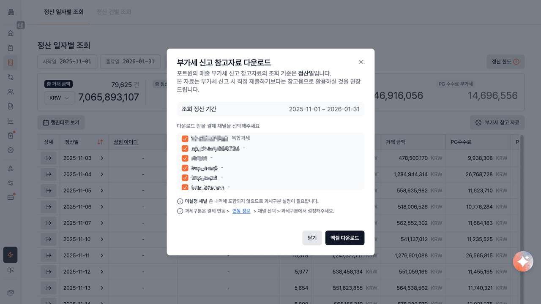The height and width of the screenshot is (304, 541).
Task: Open the mail icon at the sidebar bottom
Action: (x=11, y=293)
